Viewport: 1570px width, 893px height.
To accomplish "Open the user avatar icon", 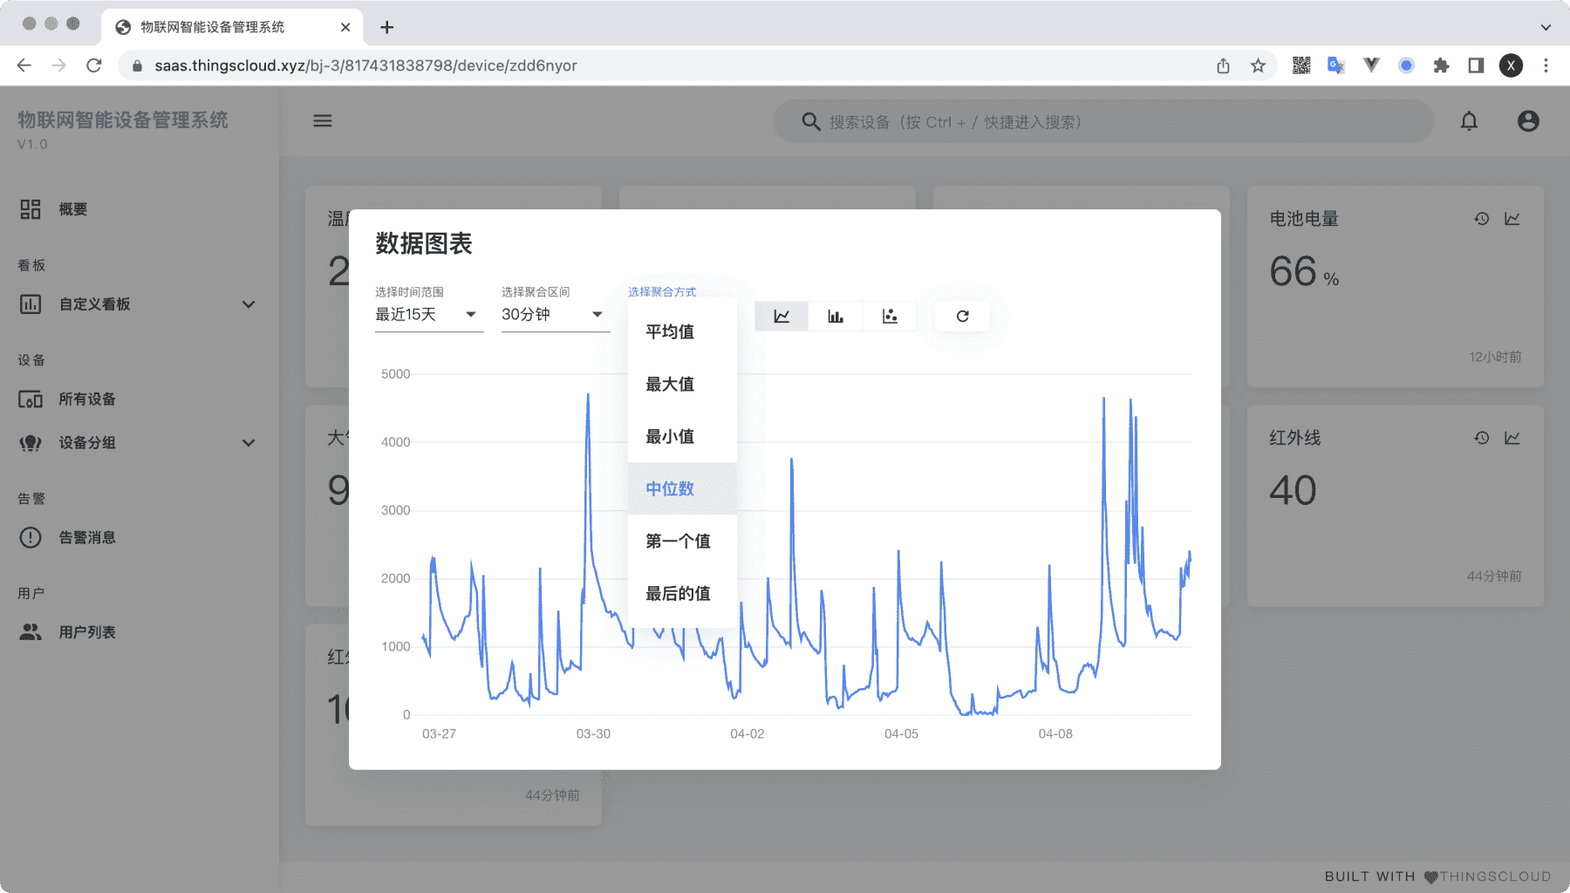I will (x=1528, y=120).
